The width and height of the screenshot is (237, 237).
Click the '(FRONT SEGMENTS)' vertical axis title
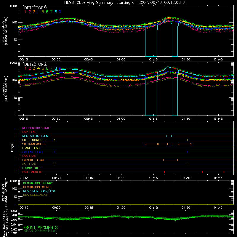pos(6,31)
